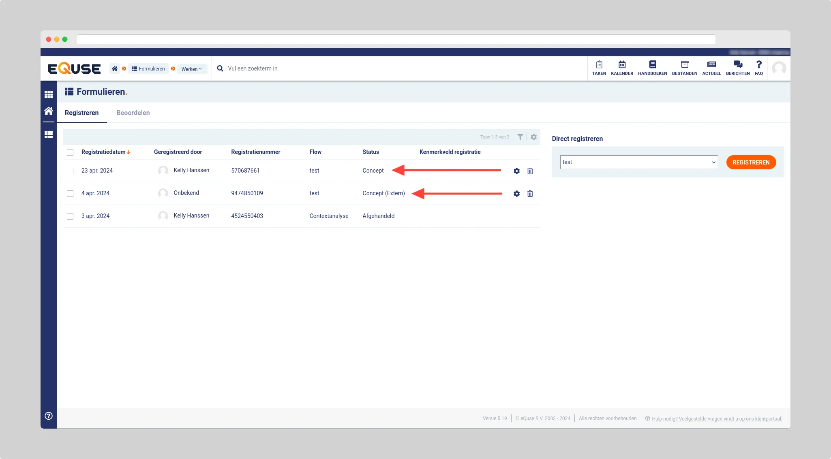Expand the Werken breadcrumb dropdown
The image size is (831, 459).
(x=192, y=69)
